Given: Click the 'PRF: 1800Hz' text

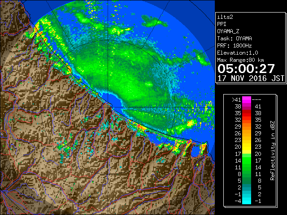Looking at the screenshot, I should click(x=235, y=46).
